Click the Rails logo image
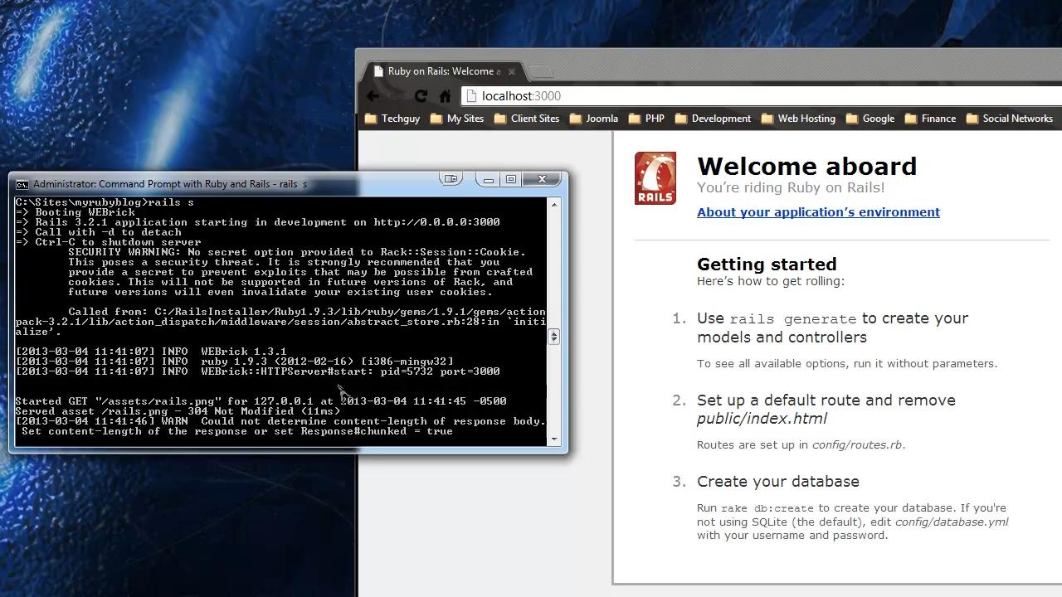The height and width of the screenshot is (597, 1062). coord(655,178)
